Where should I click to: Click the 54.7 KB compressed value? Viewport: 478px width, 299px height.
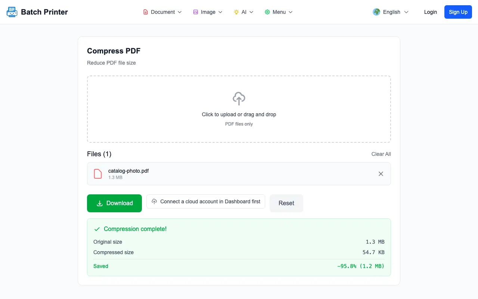pyautogui.click(x=373, y=252)
